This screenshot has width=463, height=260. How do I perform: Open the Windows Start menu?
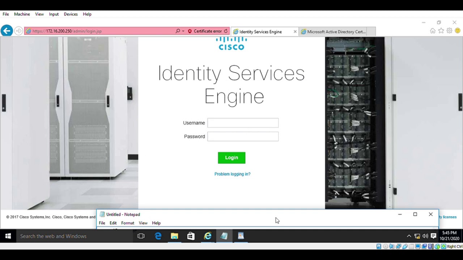click(x=8, y=236)
